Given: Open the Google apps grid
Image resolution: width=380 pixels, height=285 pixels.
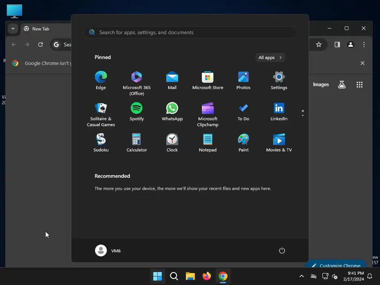Looking at the screenshot, I should tap(359, 84).
